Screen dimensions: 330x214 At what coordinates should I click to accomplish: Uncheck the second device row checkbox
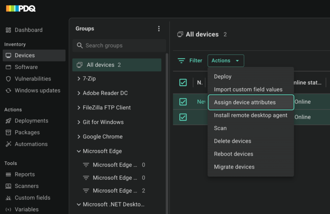coord(183,117)
